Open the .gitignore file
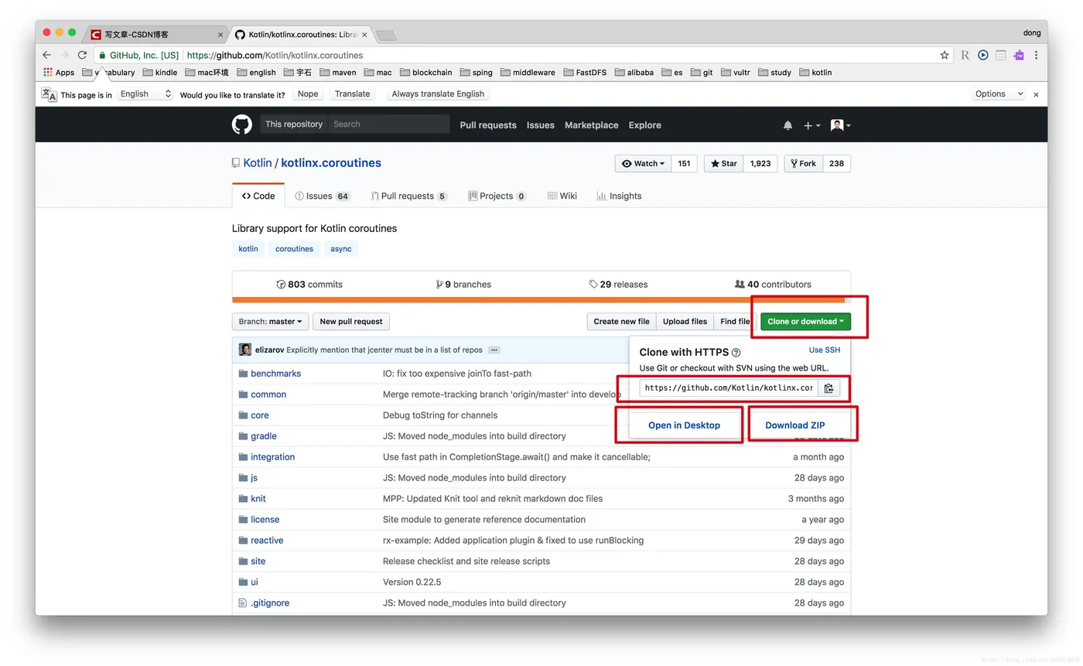This screenshot has width=1083, height=666. pos(270,603)
